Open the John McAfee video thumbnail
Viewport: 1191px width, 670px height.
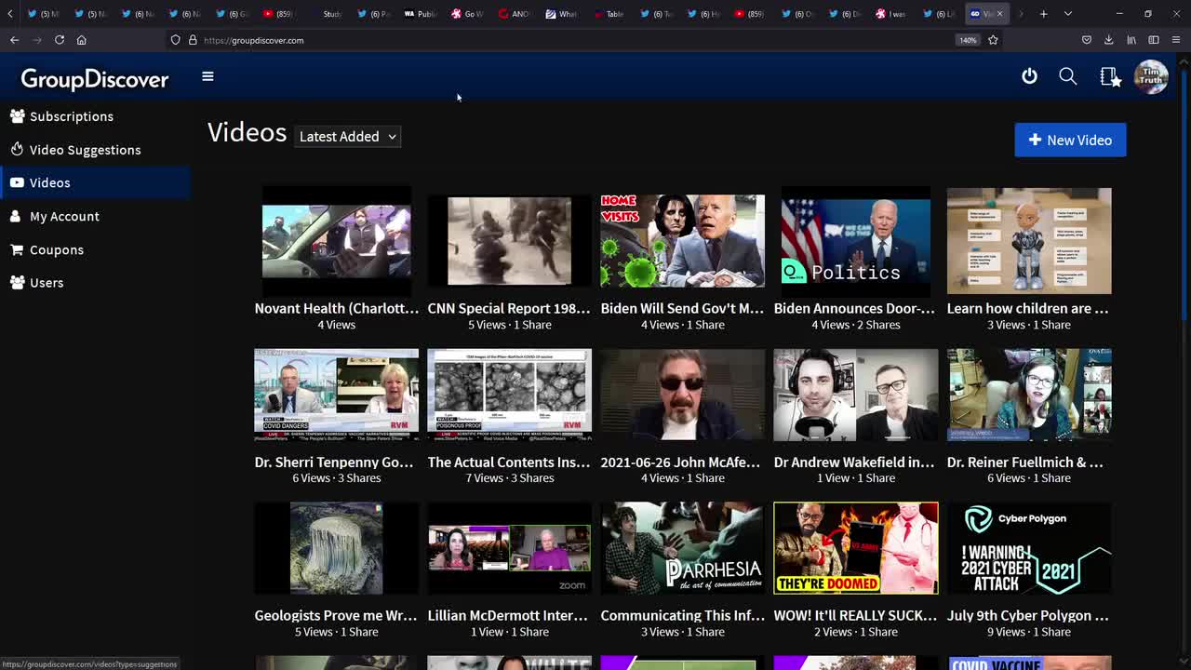(x=682, y=395)
